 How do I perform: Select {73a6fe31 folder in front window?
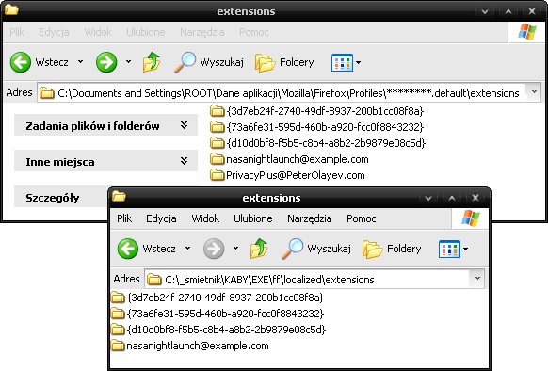[218, 314]
